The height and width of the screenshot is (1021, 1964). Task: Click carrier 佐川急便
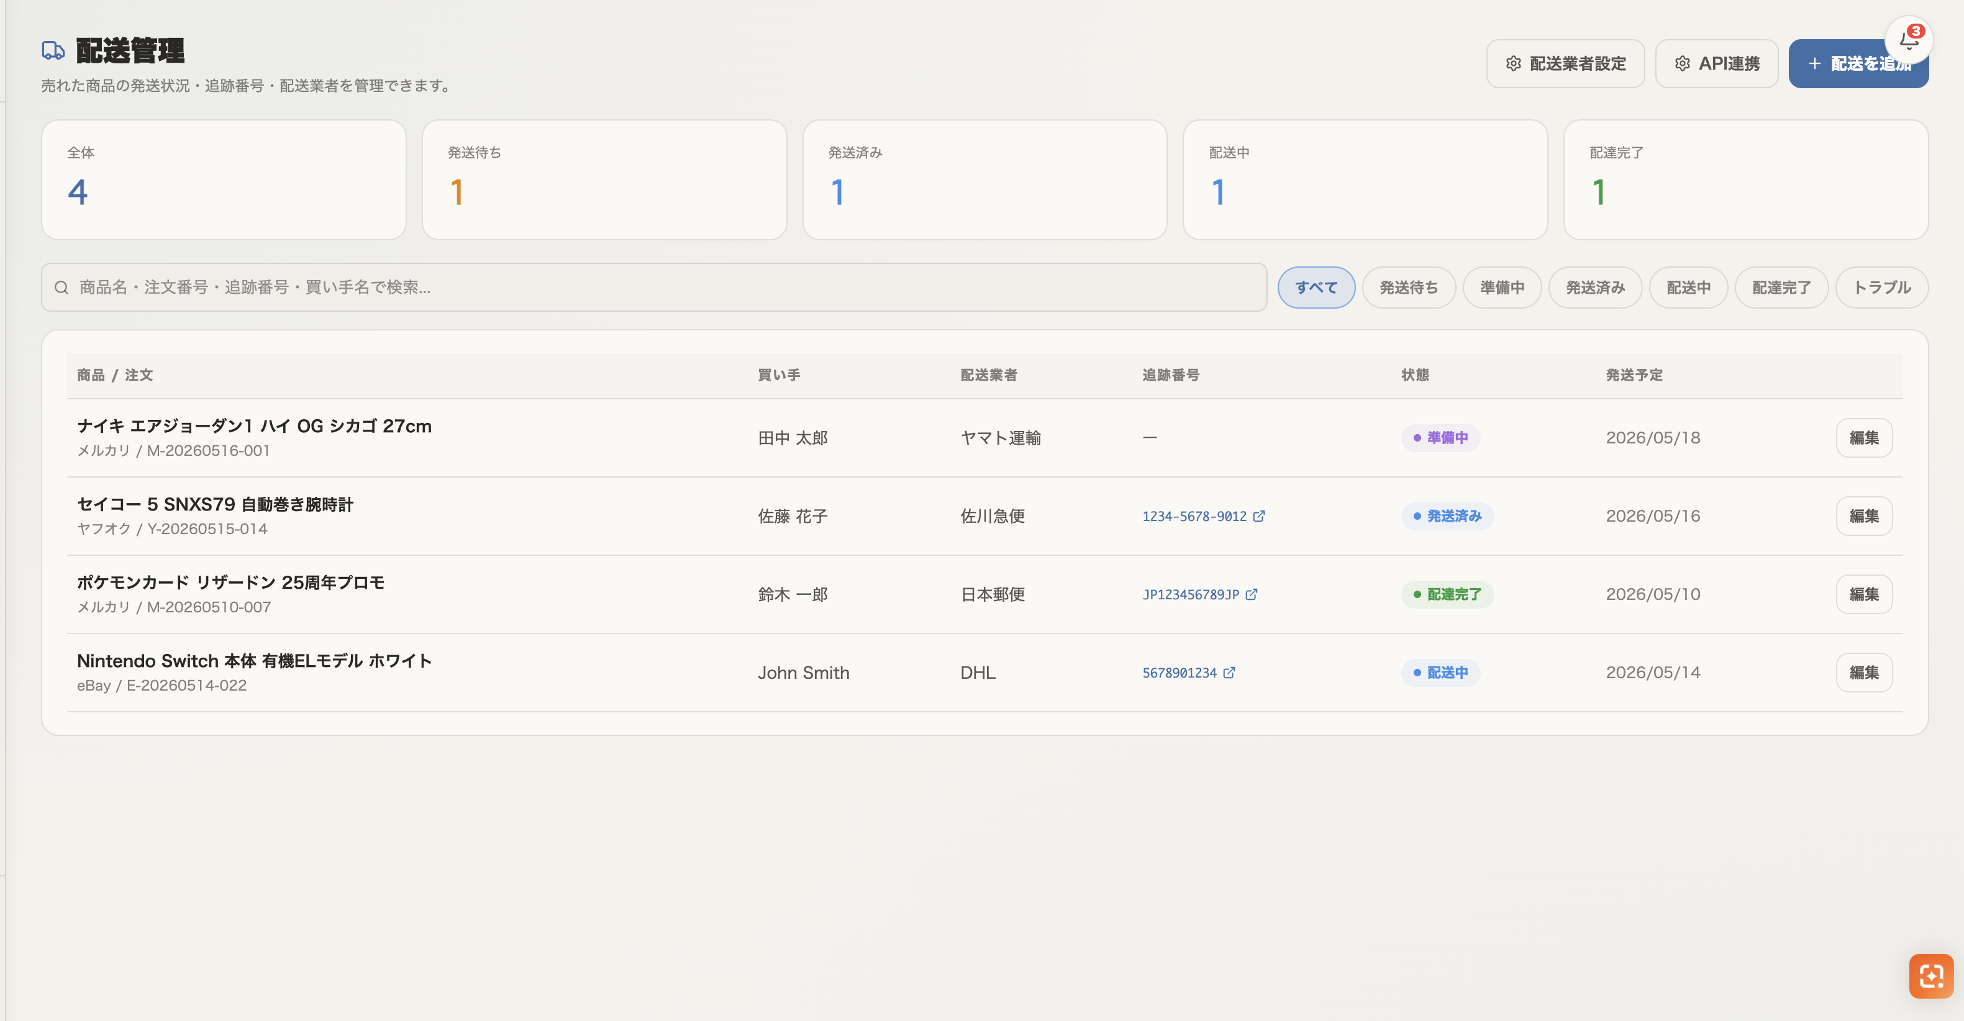coord(992,516)
